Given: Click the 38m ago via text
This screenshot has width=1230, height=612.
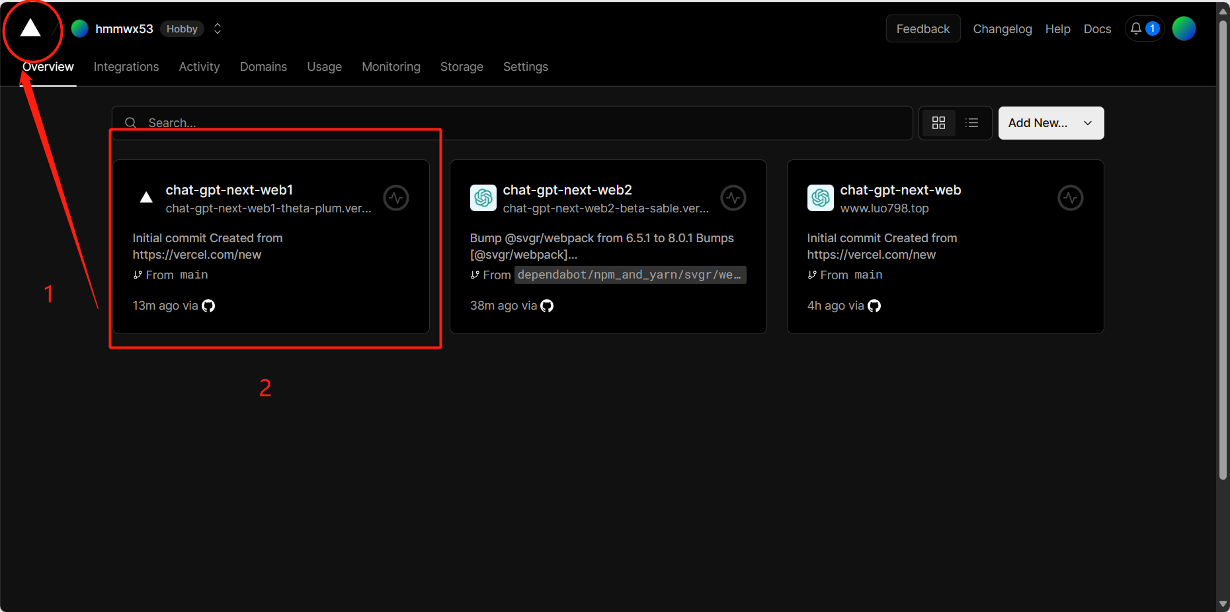Looking at the screenshot, I should (503, 306).
